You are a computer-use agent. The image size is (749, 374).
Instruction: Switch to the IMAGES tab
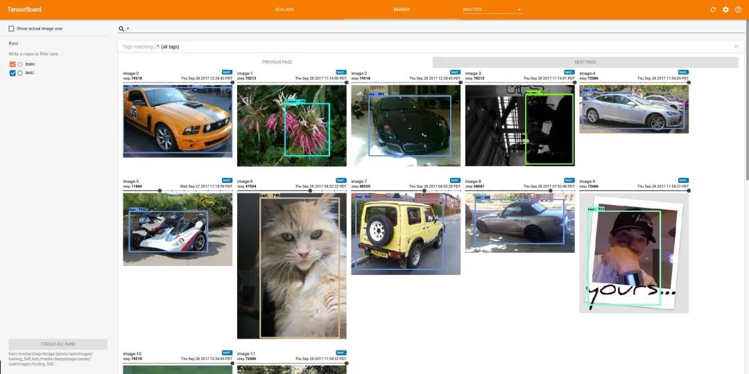[x=402, y=10]
